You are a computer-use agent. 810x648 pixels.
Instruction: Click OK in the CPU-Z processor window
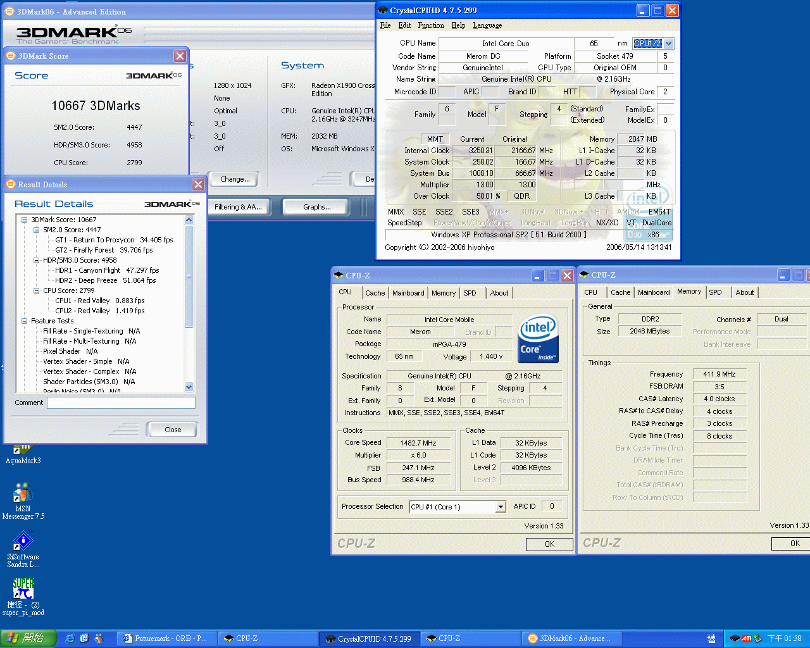click(549, 544)
